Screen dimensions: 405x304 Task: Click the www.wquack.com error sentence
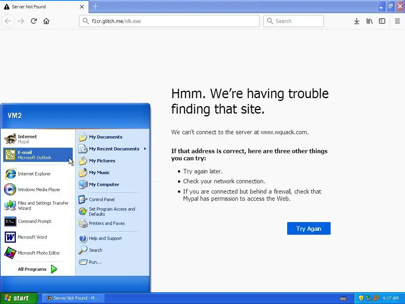click(240, 132)
